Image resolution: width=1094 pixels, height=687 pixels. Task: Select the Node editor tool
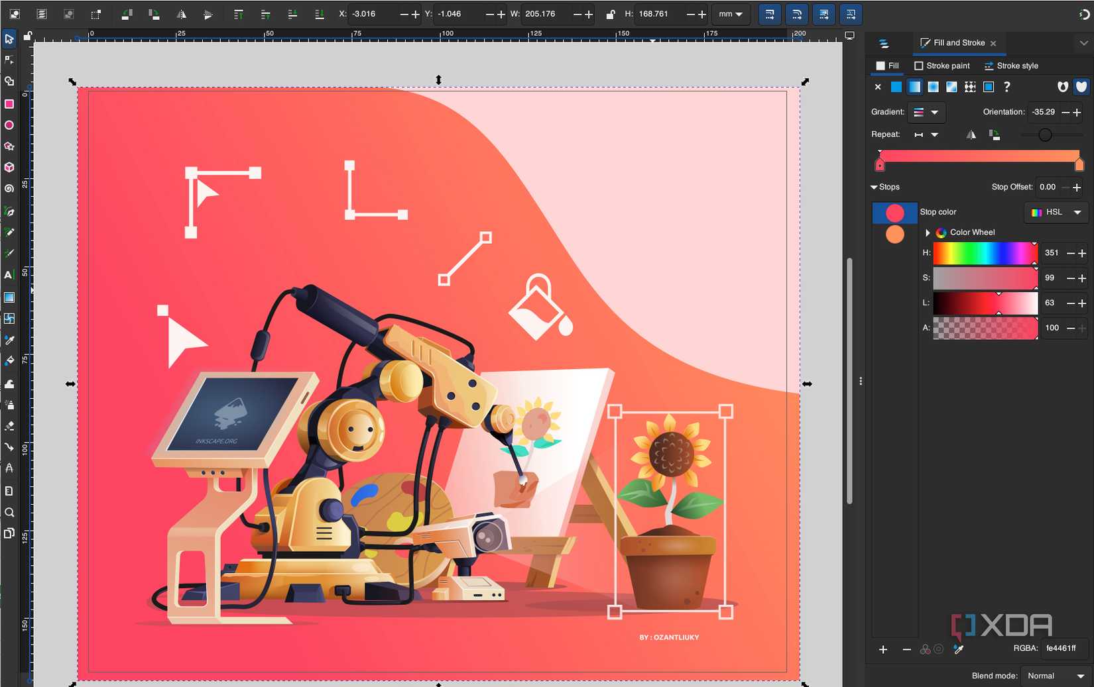9,60
